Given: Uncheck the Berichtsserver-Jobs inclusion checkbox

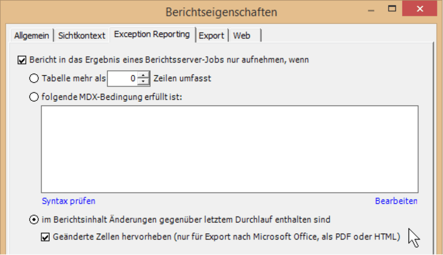Looking at the screenshot, I should tap(22, 60).
